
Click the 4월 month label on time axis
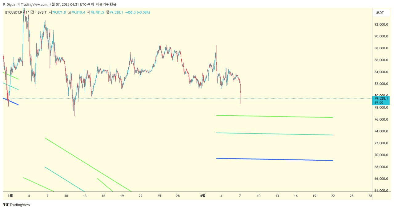click(203, 196)
